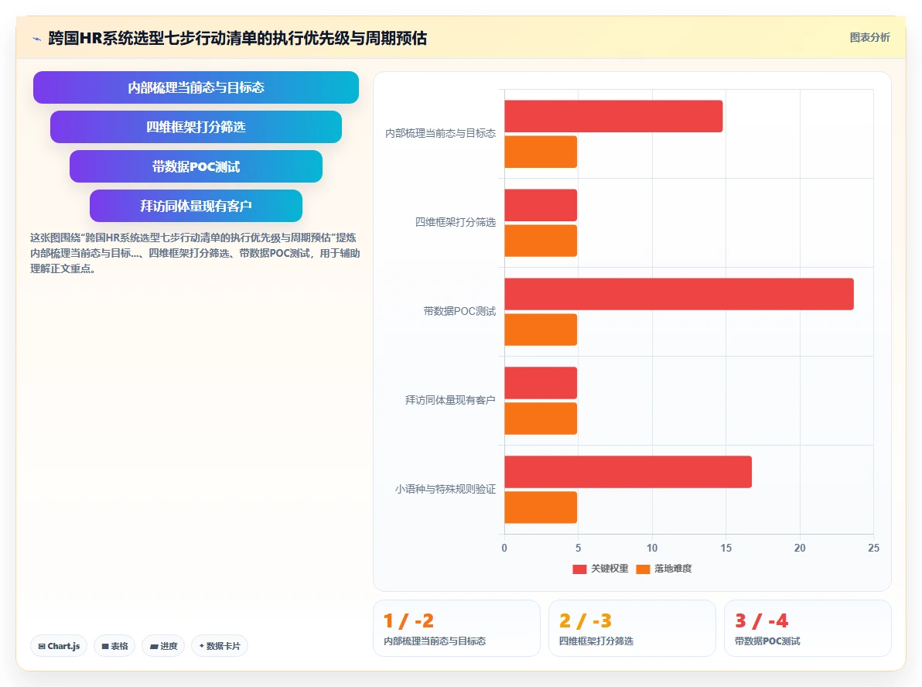Select the 拜访同体量现有客户 funnel bar

pos(196,206)
